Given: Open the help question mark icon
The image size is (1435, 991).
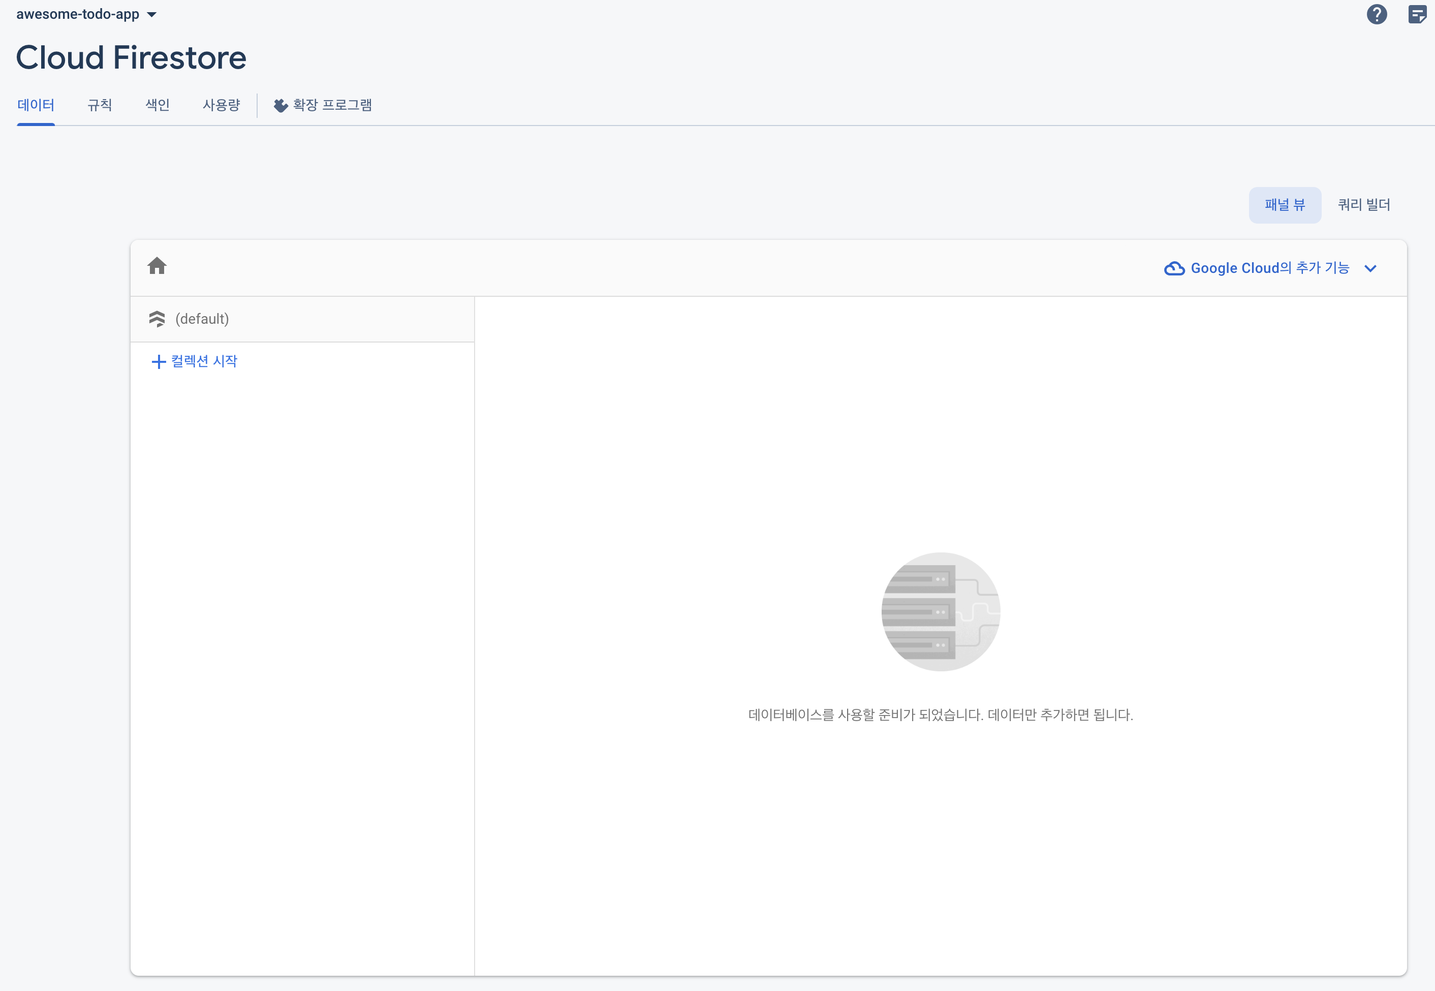Looking at the screenshot, I should 1377,14.
